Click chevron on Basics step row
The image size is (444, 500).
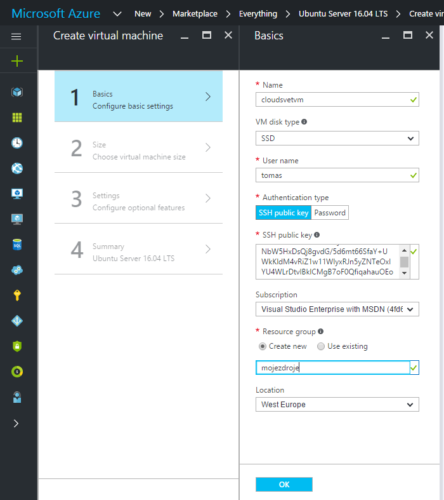tap(208, 97)
